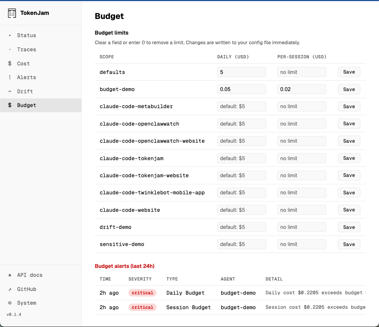Image resolution: width=379 pixels, height=327 pixels.
Task: Focus drift-demo daily limit field
Action: (241, 227)
